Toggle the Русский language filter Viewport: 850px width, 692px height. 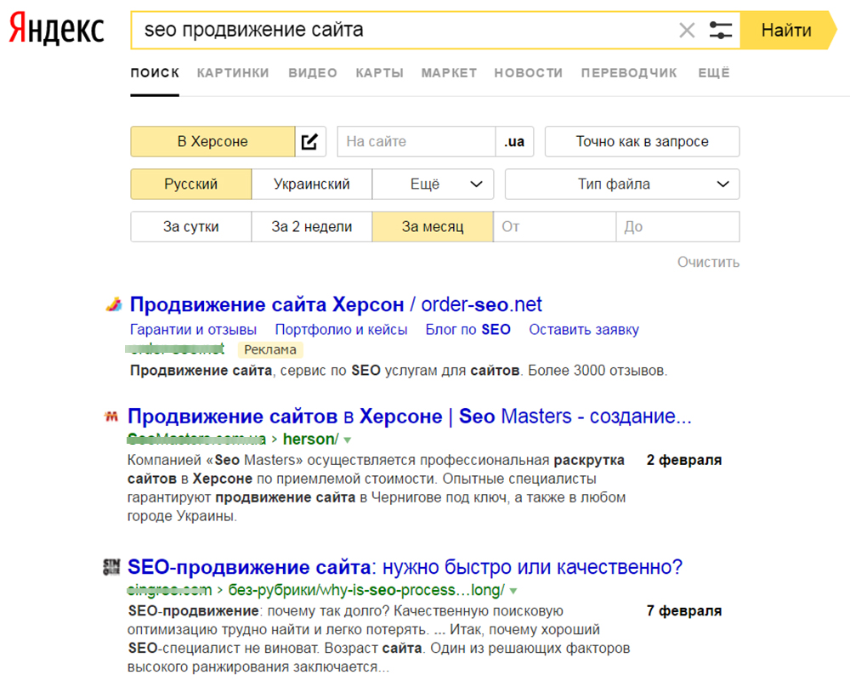[x=191, y=184]
